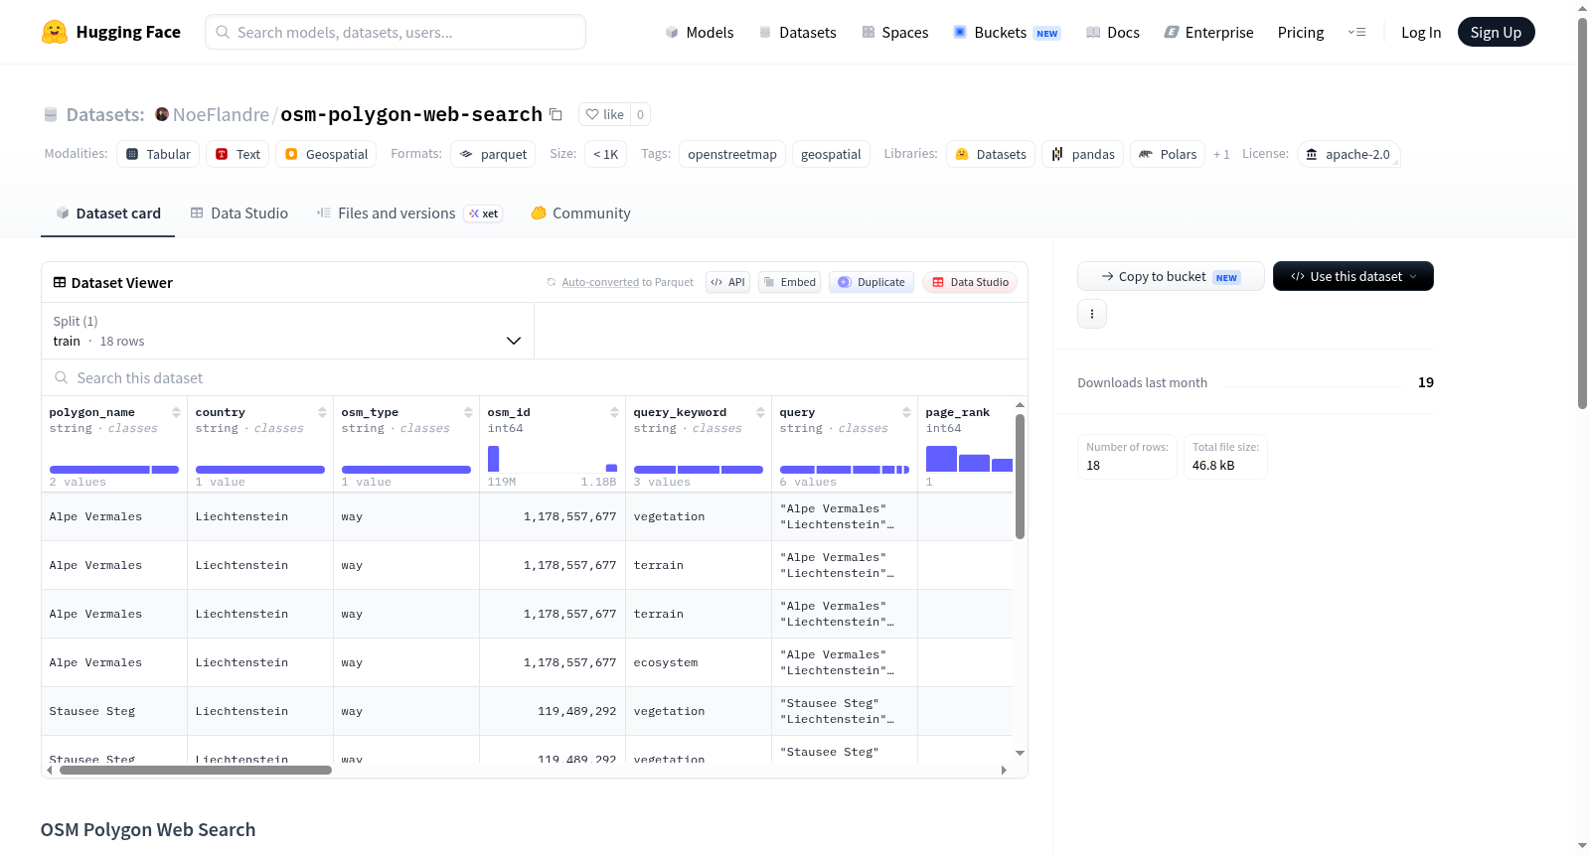Open the apache-2.0 license tag
1590x855 pixels.
(x=1349, y=154)
